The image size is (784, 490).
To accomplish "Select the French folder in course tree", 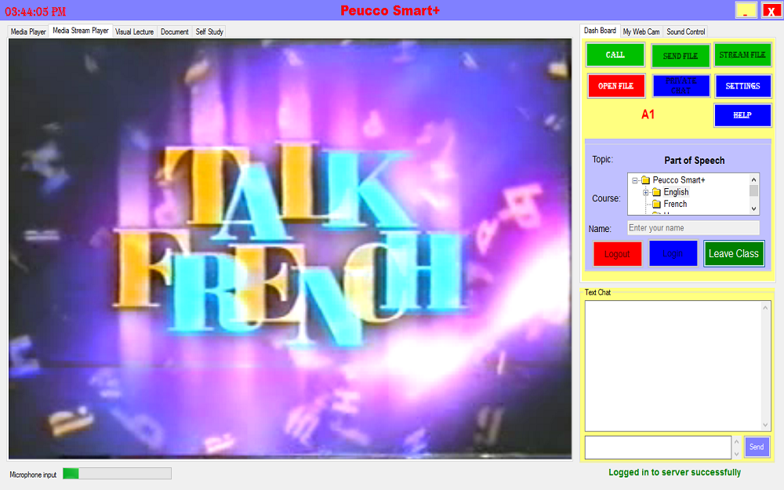I will pos(675,204).
